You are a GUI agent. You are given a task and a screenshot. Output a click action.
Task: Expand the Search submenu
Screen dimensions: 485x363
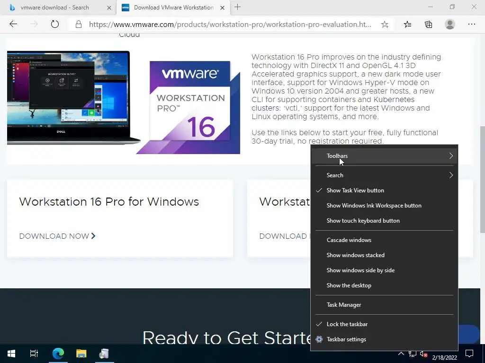pos(384,175)
